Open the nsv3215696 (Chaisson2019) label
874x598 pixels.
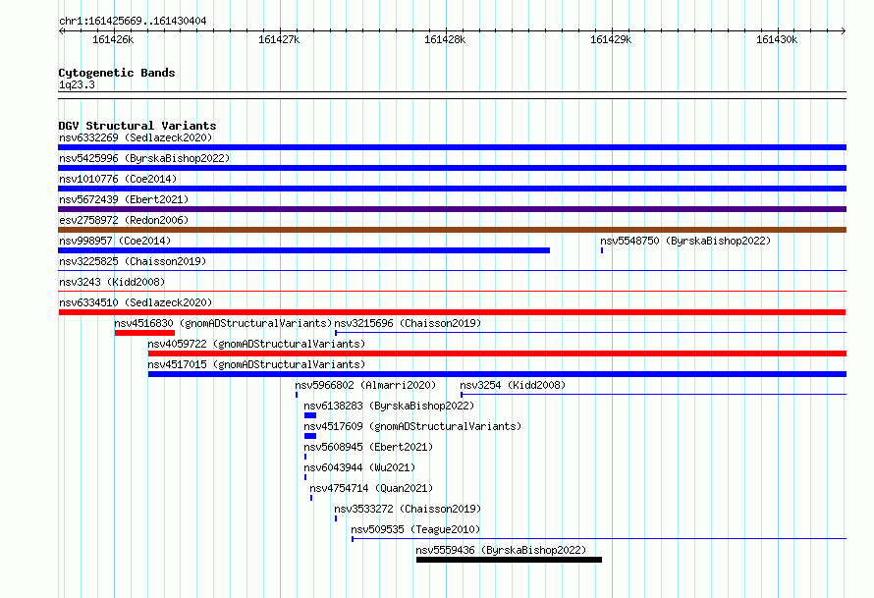click(408, 323)
